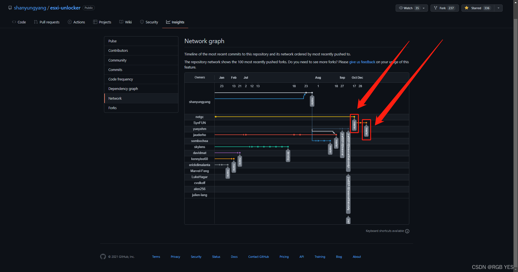
Task: Switch to the Actions tab
Action: 76,22
